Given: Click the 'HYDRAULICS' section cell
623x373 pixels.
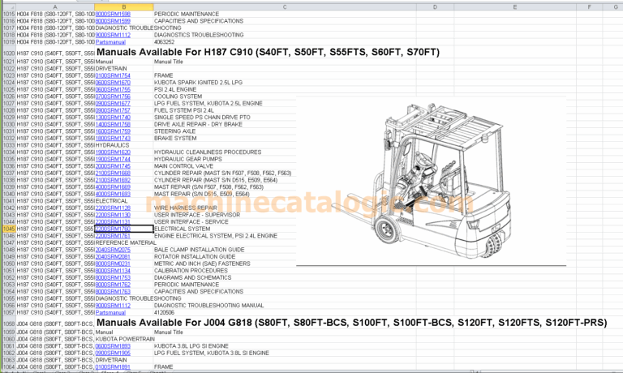Looking at the screenshot, I should [113, 145].
